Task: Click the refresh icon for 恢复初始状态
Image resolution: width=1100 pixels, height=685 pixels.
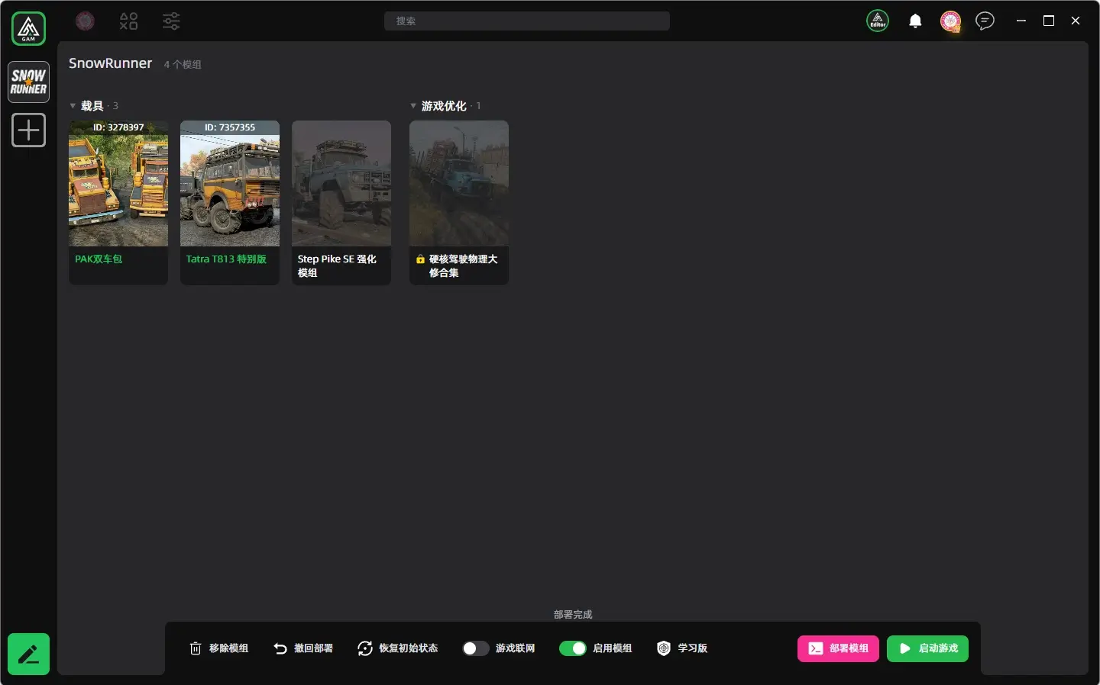Action: coord(365,648)
